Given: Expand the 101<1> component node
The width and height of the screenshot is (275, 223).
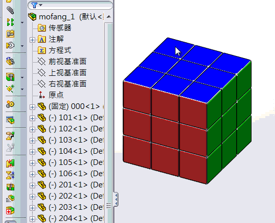Looking at the screenshot, I should click(32, 118).
